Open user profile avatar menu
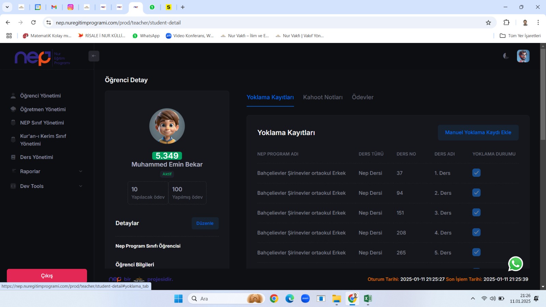The height and width of the screenshot is (307, 546). [x=523, y=56]
